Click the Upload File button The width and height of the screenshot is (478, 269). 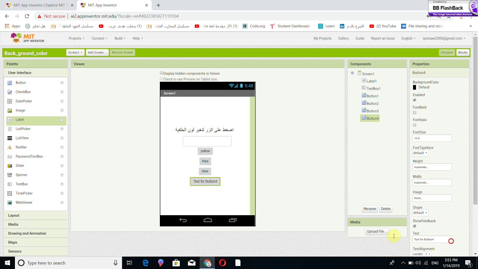[377, 231]
